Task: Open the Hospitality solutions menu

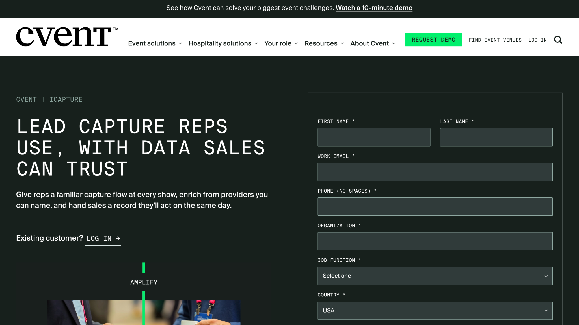Action: pos(223,43)
